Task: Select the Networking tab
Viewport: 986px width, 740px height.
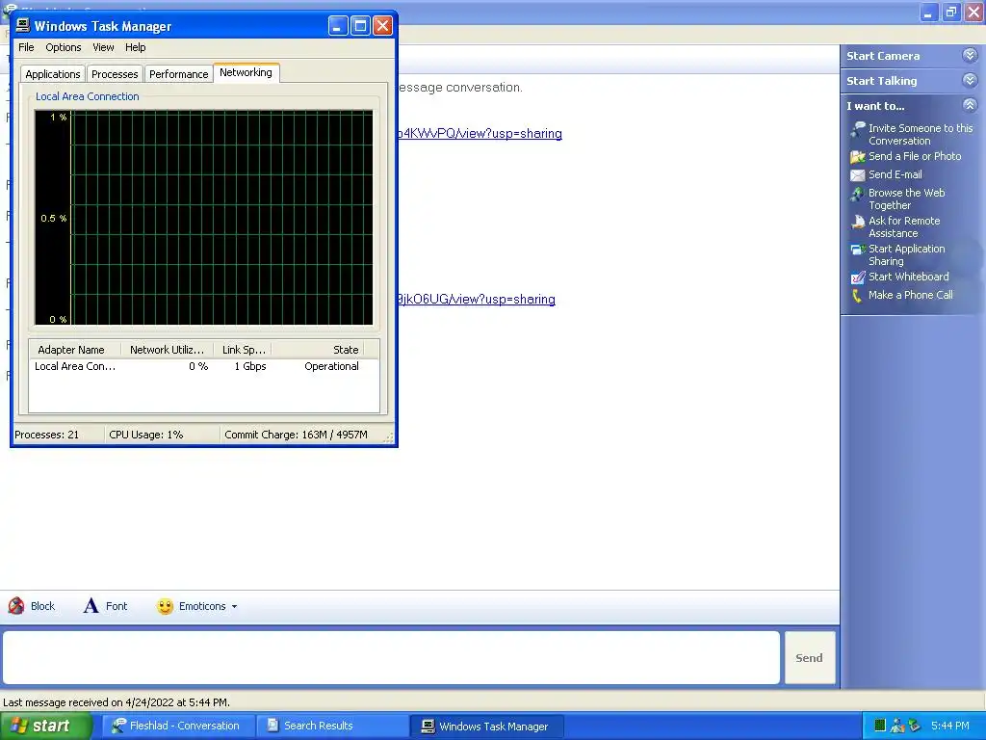Action: (246, 72)
